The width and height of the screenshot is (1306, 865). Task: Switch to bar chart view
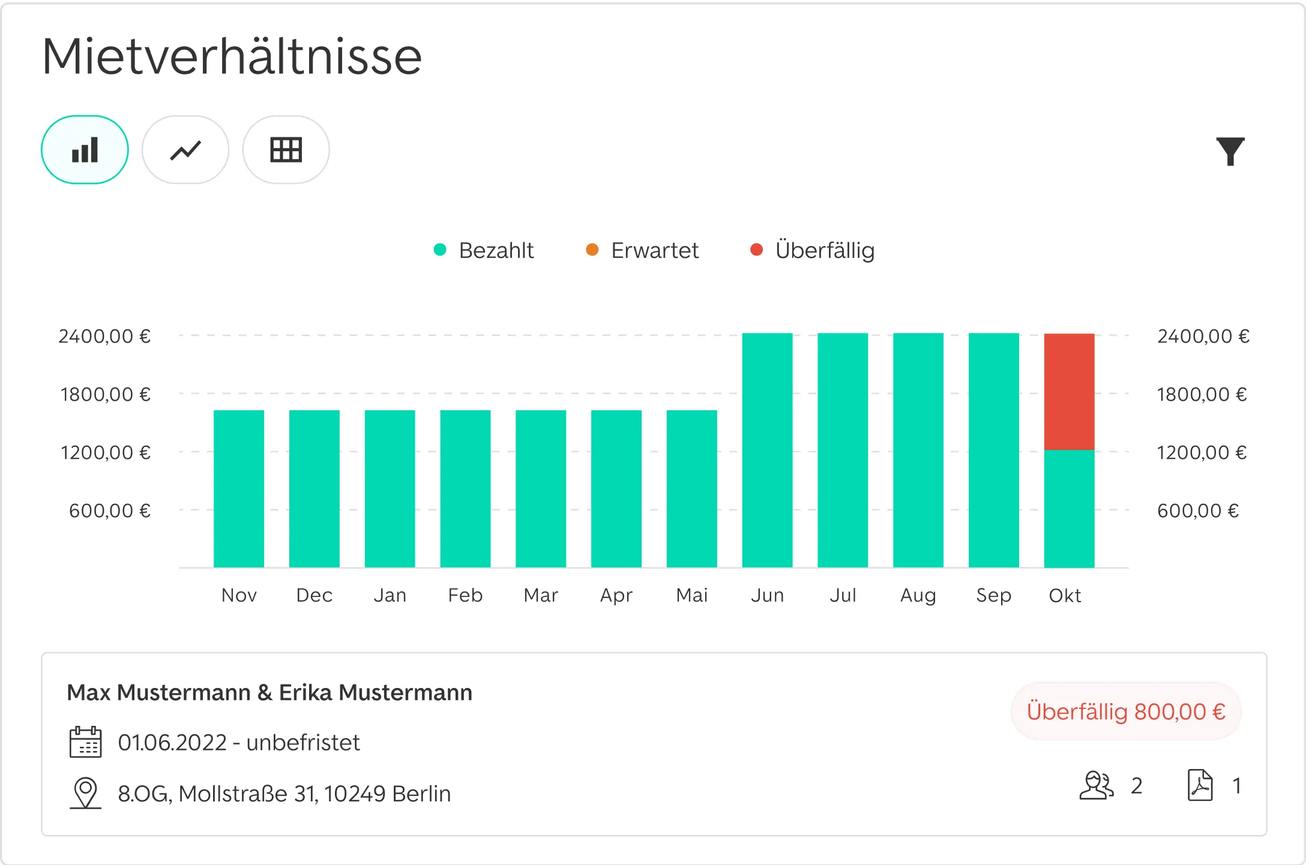85,150
